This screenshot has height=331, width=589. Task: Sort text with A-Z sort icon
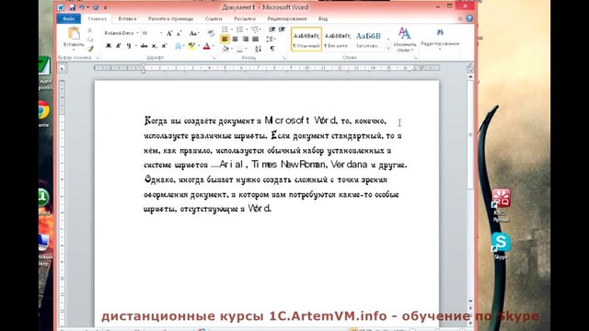tap(258, 49)
